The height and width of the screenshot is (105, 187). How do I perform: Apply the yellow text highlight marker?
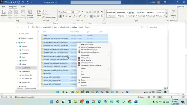[79, 16]
